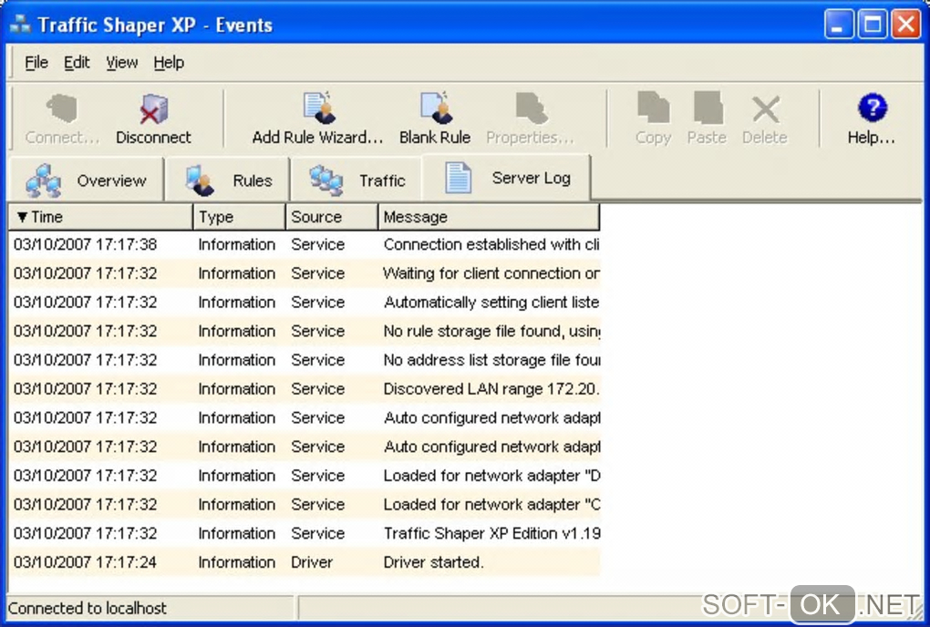The image size is (930, 627).
Task: Select the 'Discovered LAN range 172.20.' entry
Action: [305, 389]
